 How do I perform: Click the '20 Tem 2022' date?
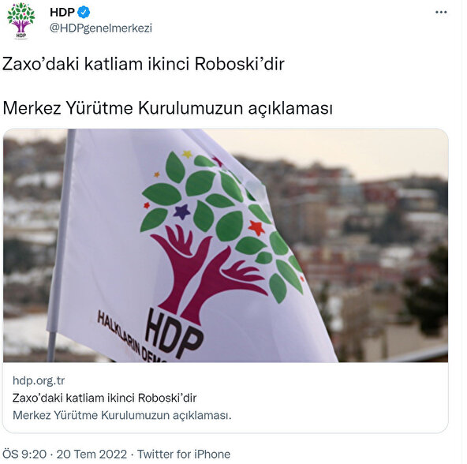[92, 455]
